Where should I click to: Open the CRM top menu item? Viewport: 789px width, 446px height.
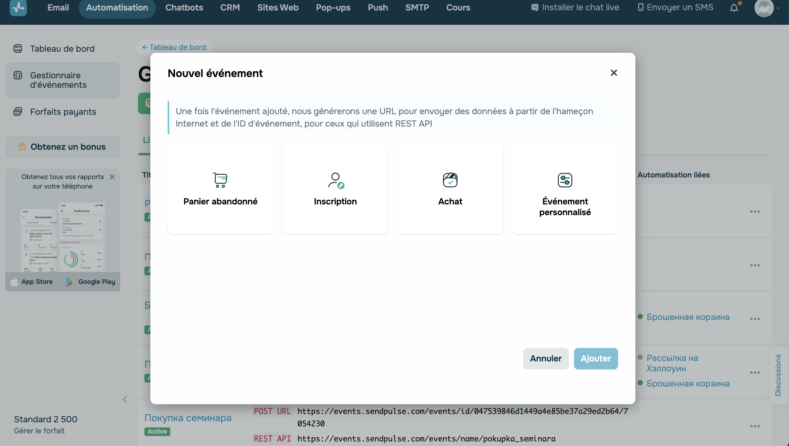click(230, 7)
